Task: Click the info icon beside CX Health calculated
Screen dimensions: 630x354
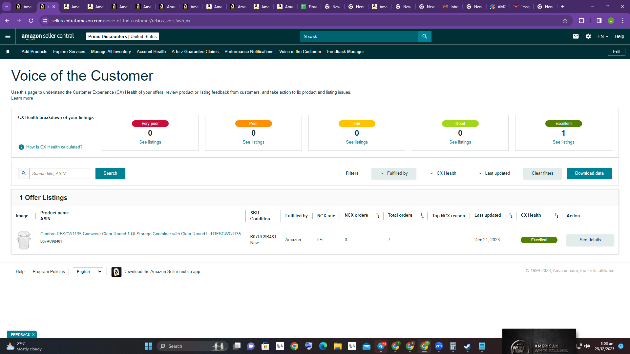Action: [x=21, y=147]
